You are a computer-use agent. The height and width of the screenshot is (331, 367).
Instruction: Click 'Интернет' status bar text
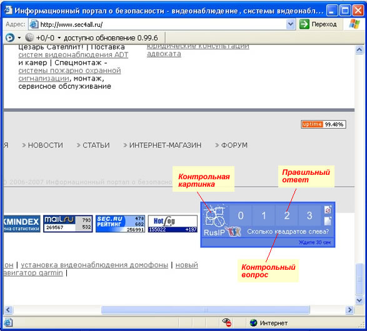pyautogui.click(x=274, y=323)
